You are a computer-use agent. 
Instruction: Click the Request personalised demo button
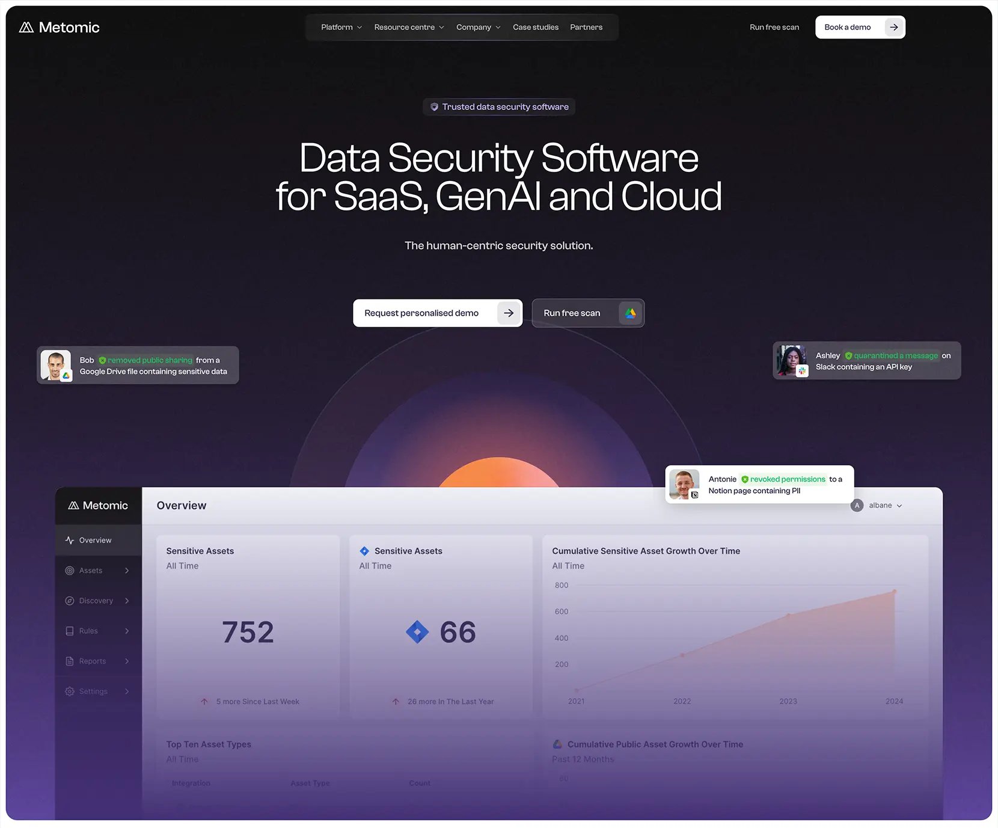pyautogui.click(x=438, y=313)
